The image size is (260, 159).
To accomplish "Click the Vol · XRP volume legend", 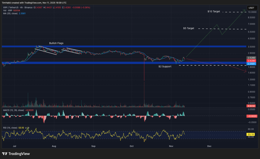I will point(8,10).
